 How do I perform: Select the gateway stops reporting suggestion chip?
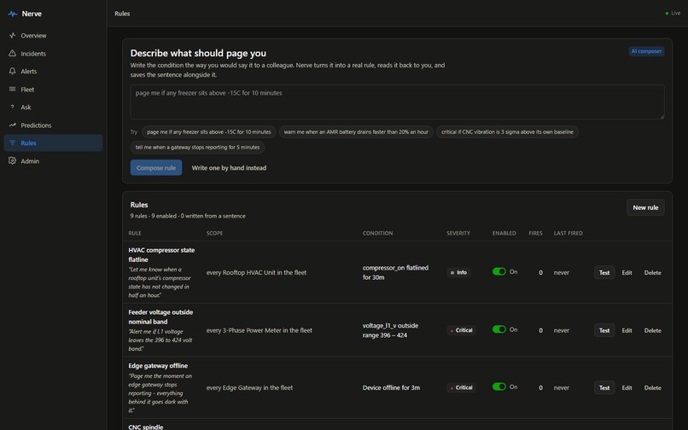pos(197,148)
